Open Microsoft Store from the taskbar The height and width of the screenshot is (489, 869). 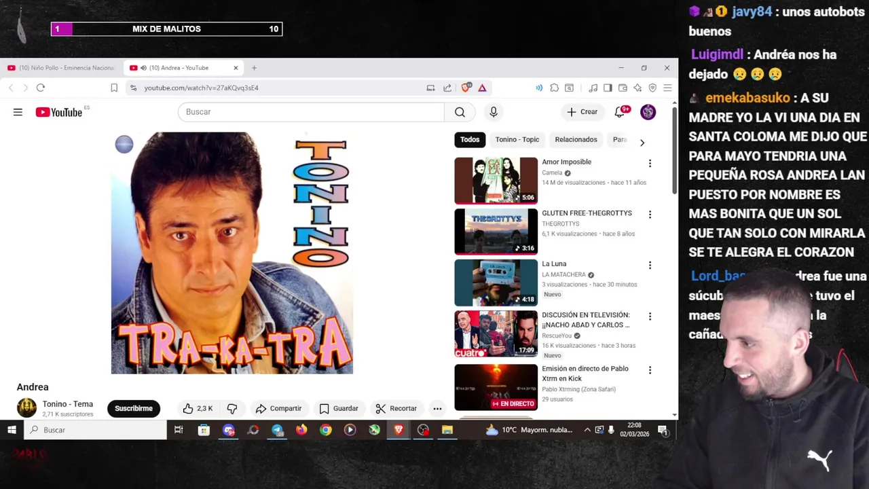click(204, 429)
